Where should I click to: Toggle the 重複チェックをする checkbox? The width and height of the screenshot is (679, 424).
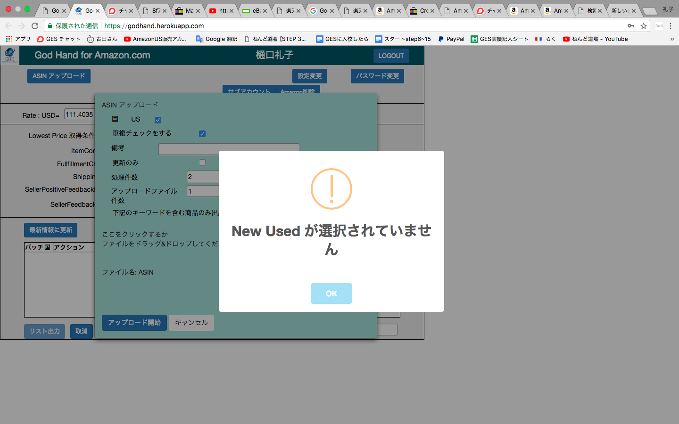click(x=202, y=134)
